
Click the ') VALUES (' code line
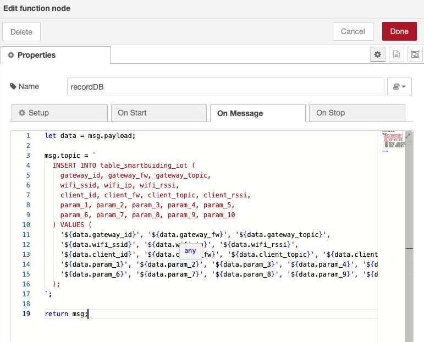tap(72, 225)
